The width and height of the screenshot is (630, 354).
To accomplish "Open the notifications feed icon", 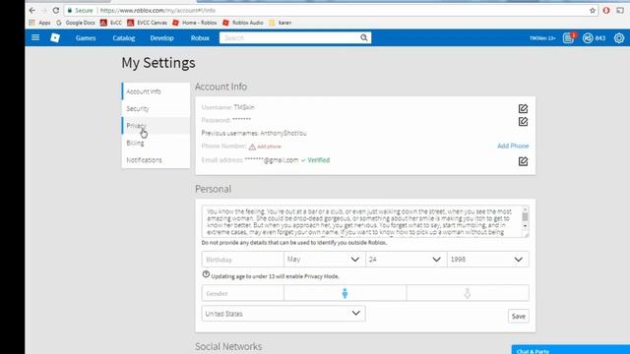I will [568, 38].
